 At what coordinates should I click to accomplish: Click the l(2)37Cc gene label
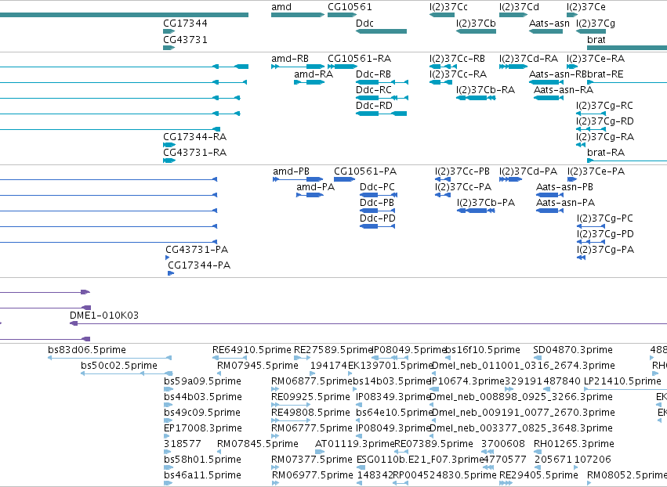(448, 7)
